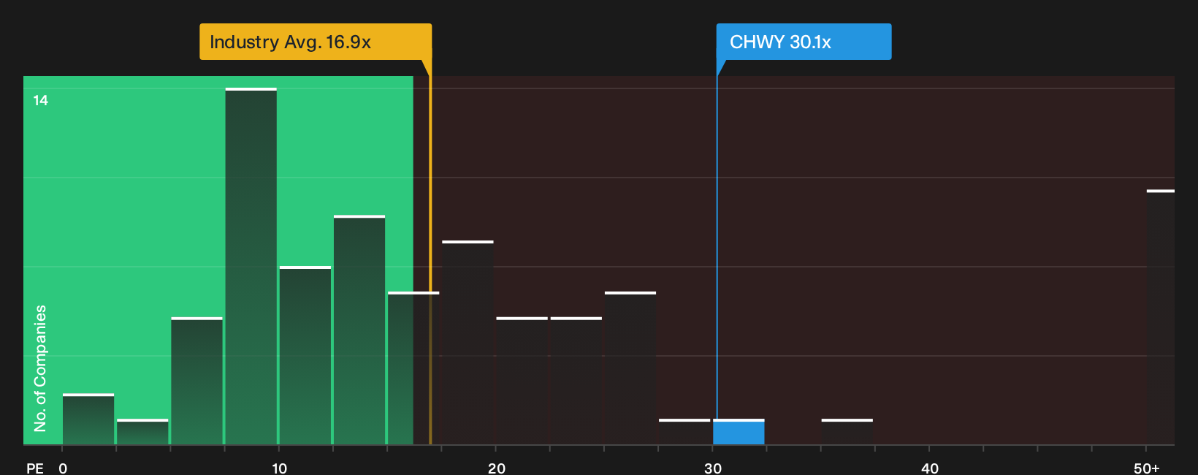Click the y-axis value 14
This screenshot has height=475, width=1198.
pyautogui.click(x=41, y=101)
